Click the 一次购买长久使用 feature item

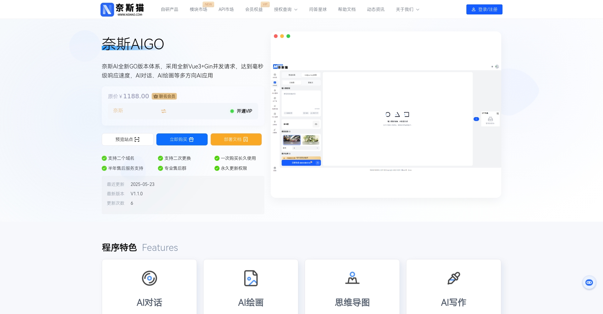click(x=235, y=158)
